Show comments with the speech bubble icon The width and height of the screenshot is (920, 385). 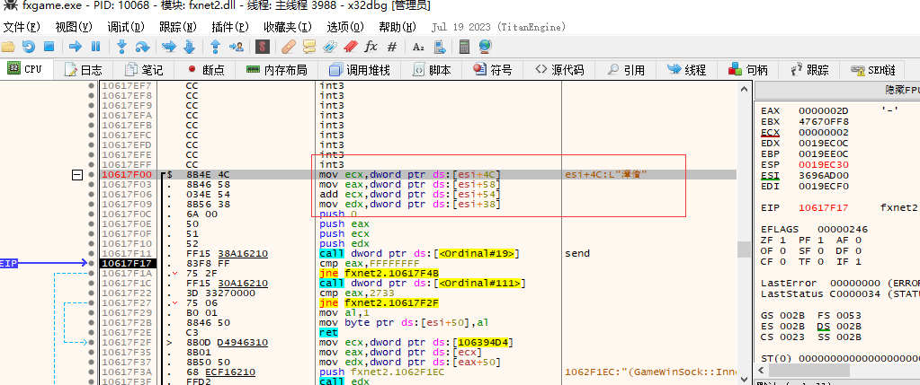[309, 47]
